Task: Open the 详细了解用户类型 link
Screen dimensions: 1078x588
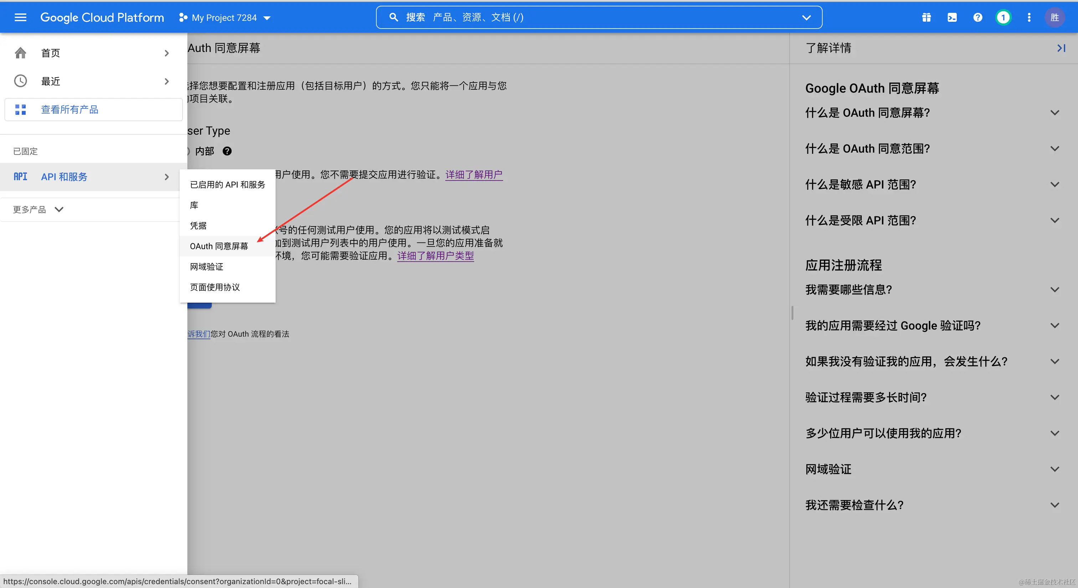Action: [x=435, y=255]
